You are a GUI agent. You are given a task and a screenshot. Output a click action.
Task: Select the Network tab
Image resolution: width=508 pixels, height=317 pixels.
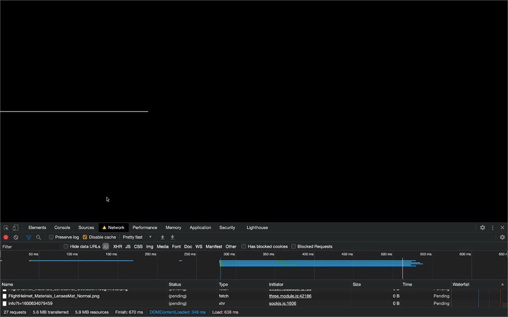click(x=113, y=228)
